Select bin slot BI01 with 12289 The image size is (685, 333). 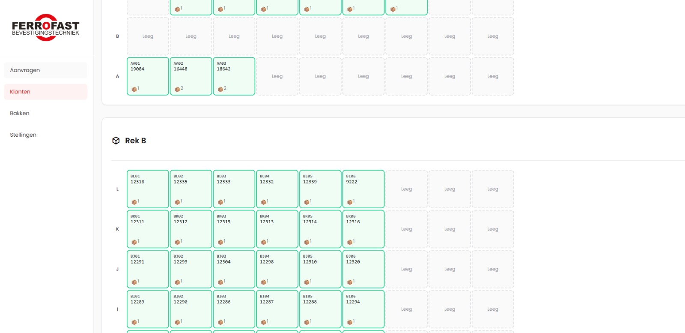pos(148,309)
